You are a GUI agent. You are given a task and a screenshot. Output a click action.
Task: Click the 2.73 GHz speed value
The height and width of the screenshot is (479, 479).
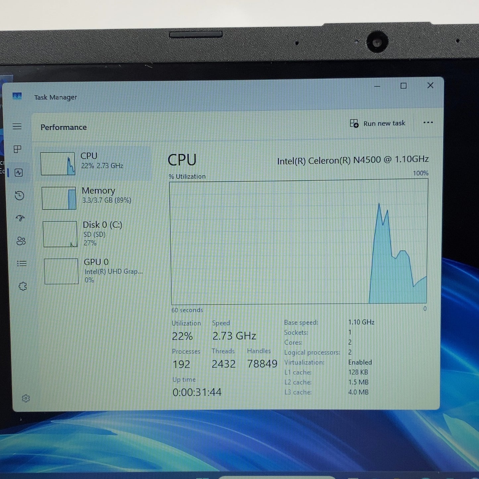click(234, 336)
